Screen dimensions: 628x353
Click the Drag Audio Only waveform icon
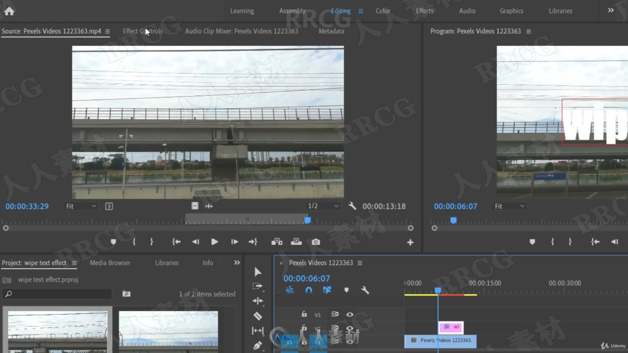209,206
